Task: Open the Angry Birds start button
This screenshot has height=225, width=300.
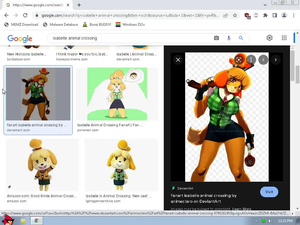Action: (x=8, y=220)
